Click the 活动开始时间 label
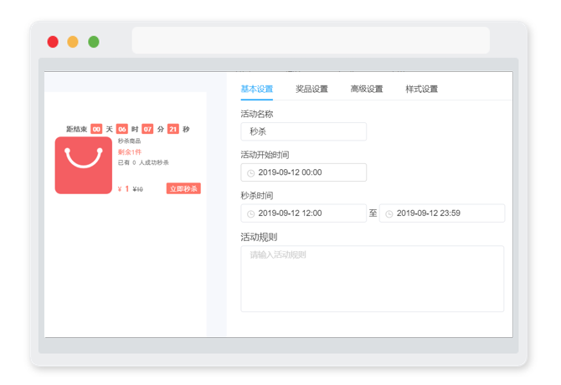This screenshot has width=561, height=385. (x=265, y=155)
